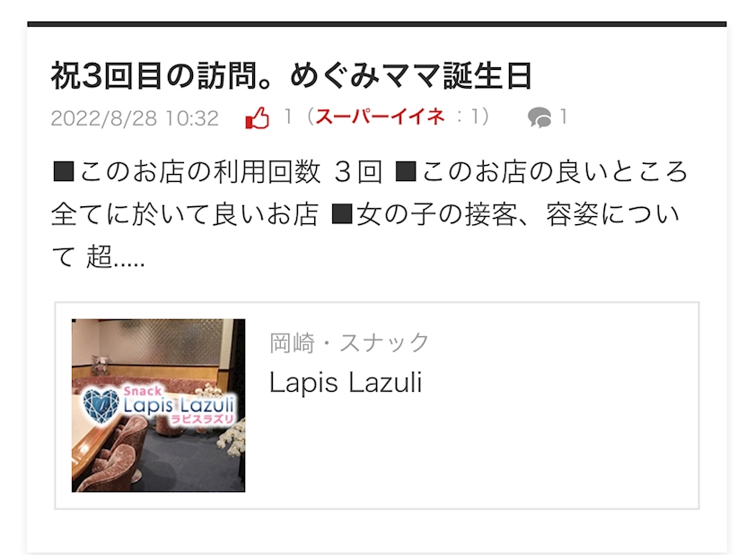
Task: Click the gray comment speech bubble icon
Action: point(539,117)
